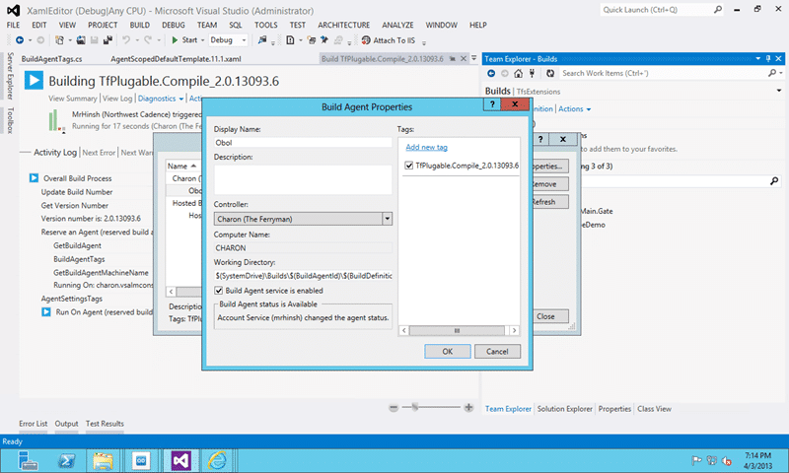Image resolution: width=789 pixels, height=473 pixels.
Task: Click the Description text box
Action: pyautogui.click(x=303, y=180)
